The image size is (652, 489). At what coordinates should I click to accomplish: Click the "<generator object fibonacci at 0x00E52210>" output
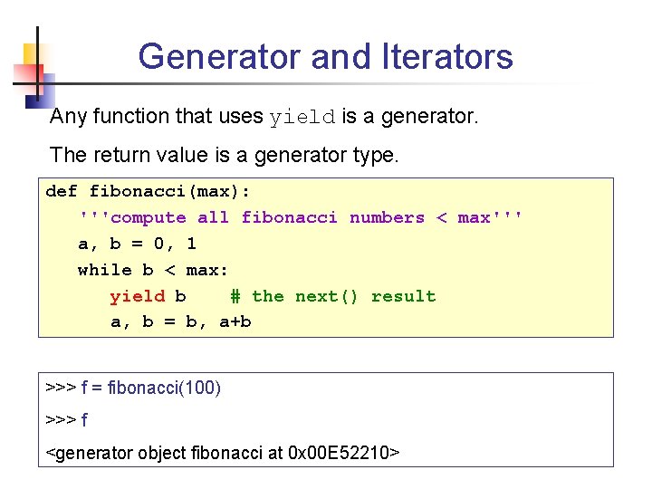coord(223,452)
